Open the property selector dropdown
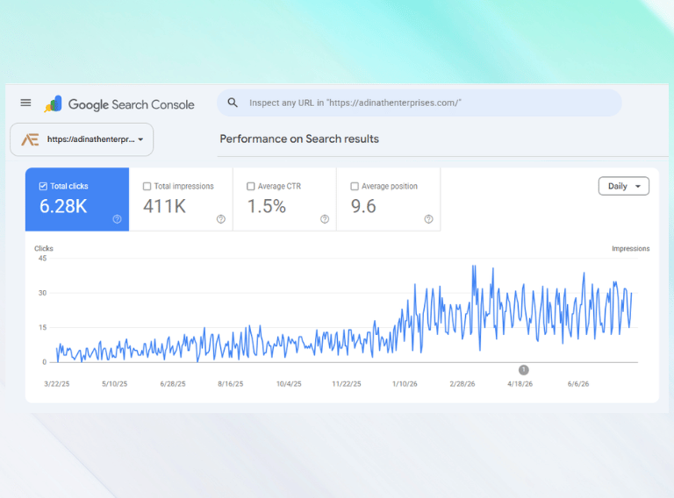 click(x=82, y=139)
